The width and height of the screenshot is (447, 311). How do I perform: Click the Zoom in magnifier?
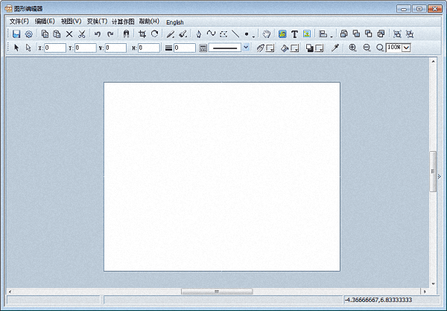352,48
